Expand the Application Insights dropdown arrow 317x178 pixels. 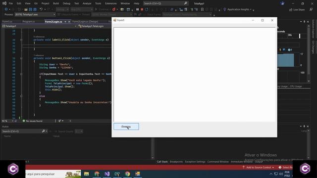pos(251,9)
